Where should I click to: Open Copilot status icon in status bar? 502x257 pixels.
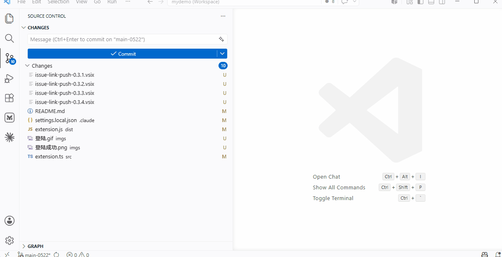click(485, 255)
